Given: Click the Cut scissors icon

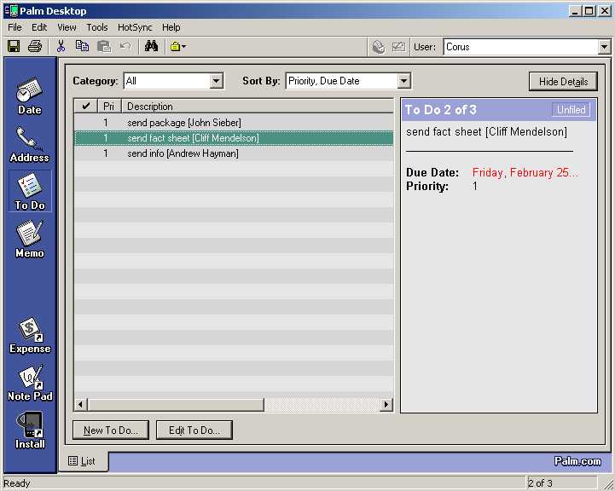Looking at the screenshot, I should click(x=61, y=47).
